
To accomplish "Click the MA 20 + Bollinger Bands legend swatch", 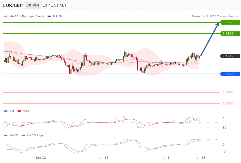I will tap(6, 16).
